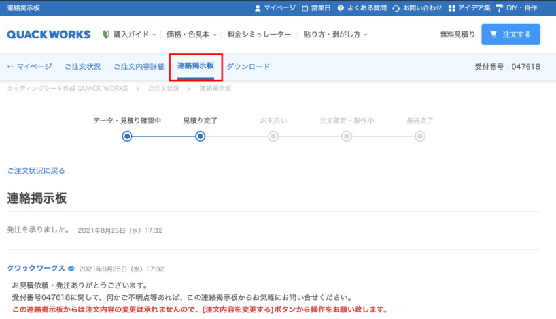
Task: Click the よくある質問 question mark icon
Action: [344, 8]
